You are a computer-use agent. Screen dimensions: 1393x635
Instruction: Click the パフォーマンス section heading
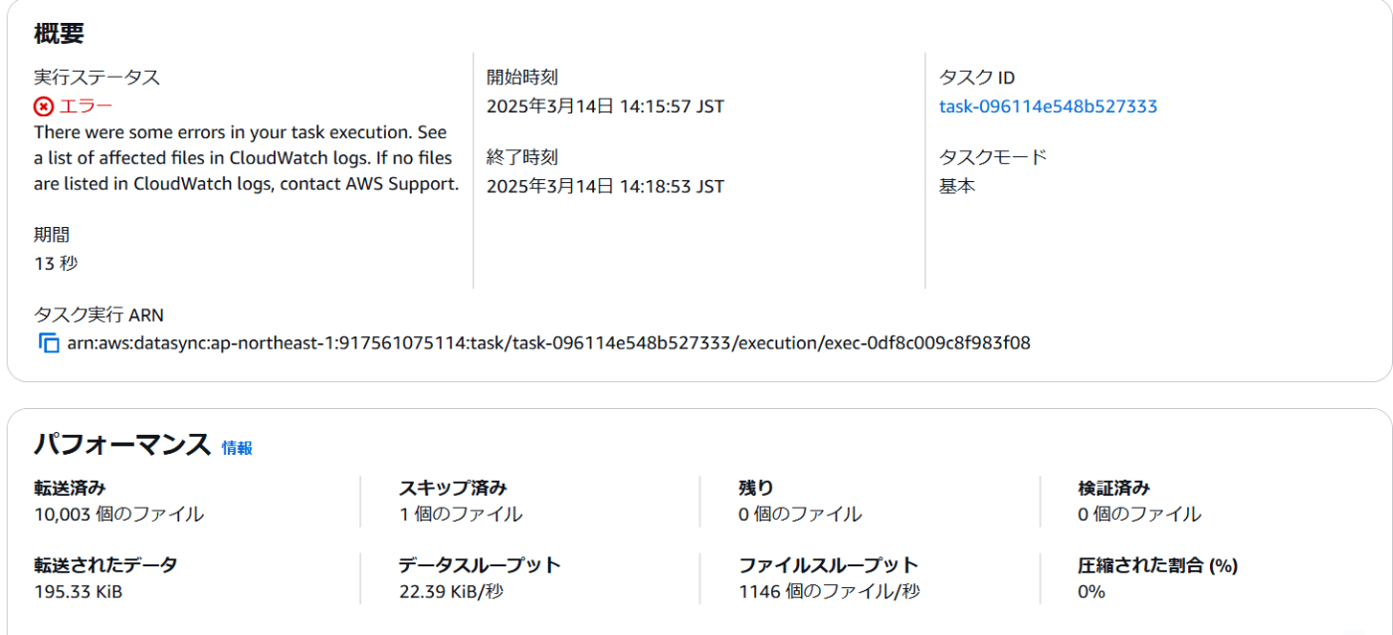tap(122, 444)
